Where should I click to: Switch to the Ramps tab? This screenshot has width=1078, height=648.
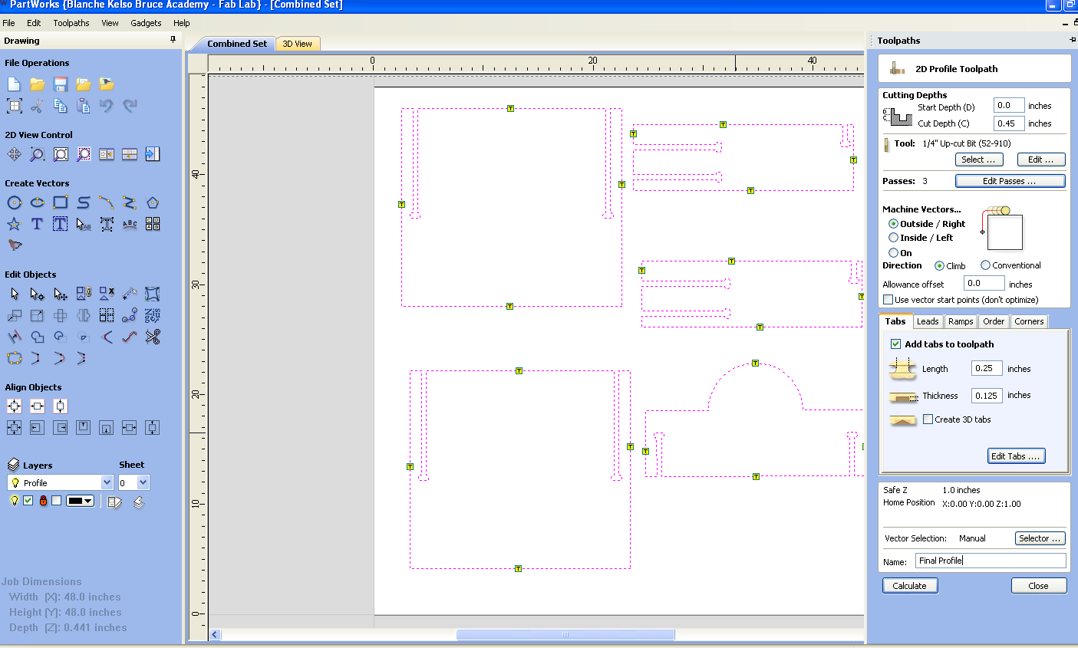coord(960,321)
